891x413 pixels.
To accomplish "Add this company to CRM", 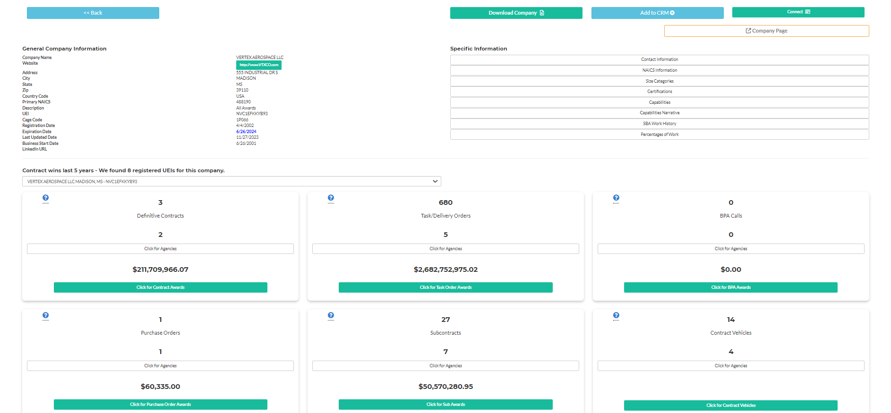I will point(657,13).
